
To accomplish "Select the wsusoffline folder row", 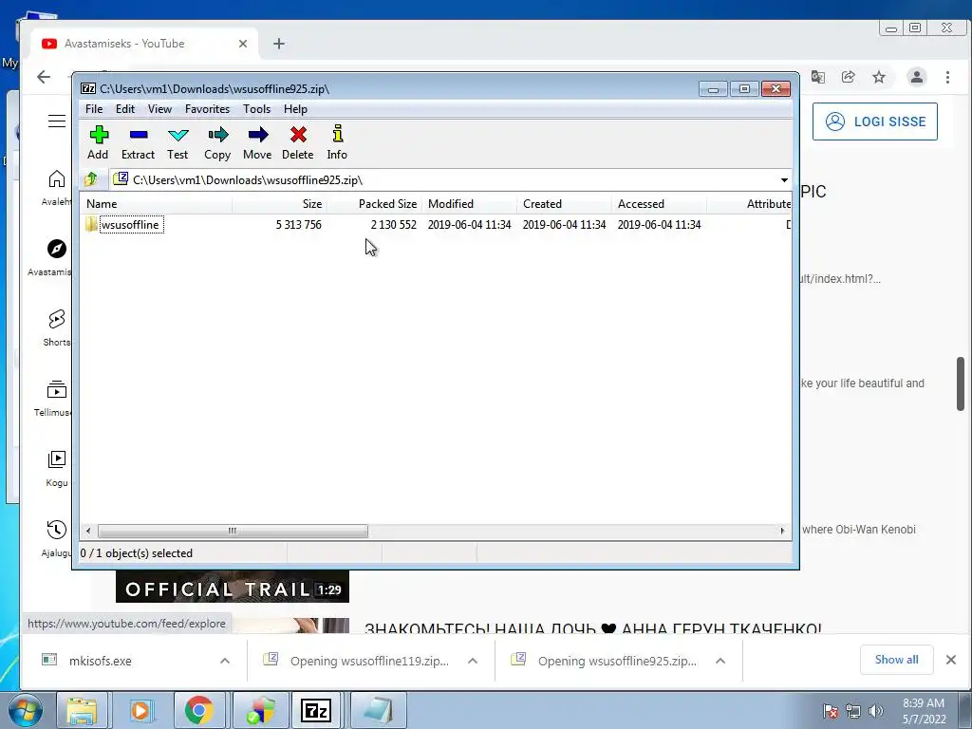I will tap(437, 224).
